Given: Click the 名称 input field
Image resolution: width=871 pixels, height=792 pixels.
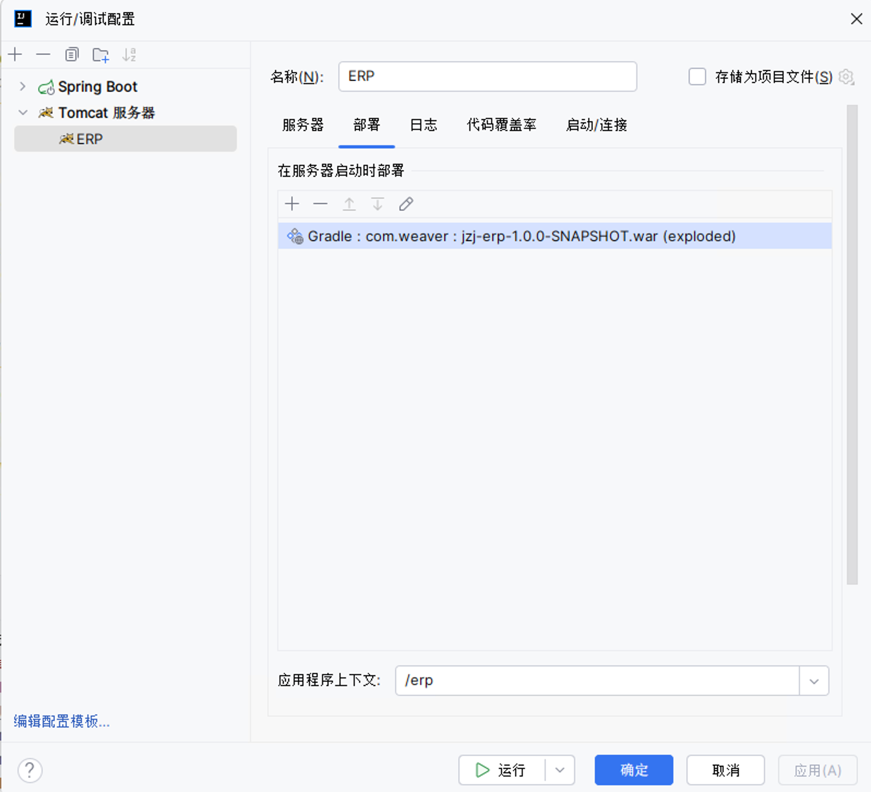Looking at the screenshot, I should pyautogui.click(x=487, y=76).
